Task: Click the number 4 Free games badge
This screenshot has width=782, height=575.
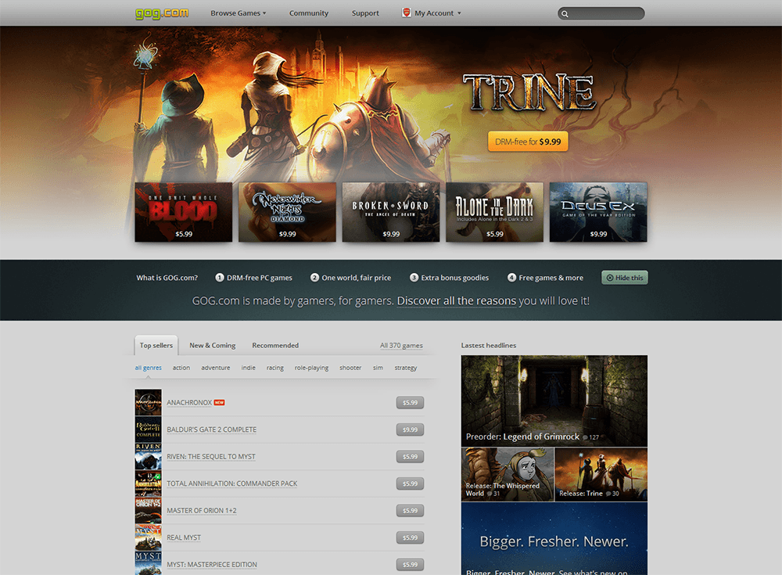Action: [511, 278]
